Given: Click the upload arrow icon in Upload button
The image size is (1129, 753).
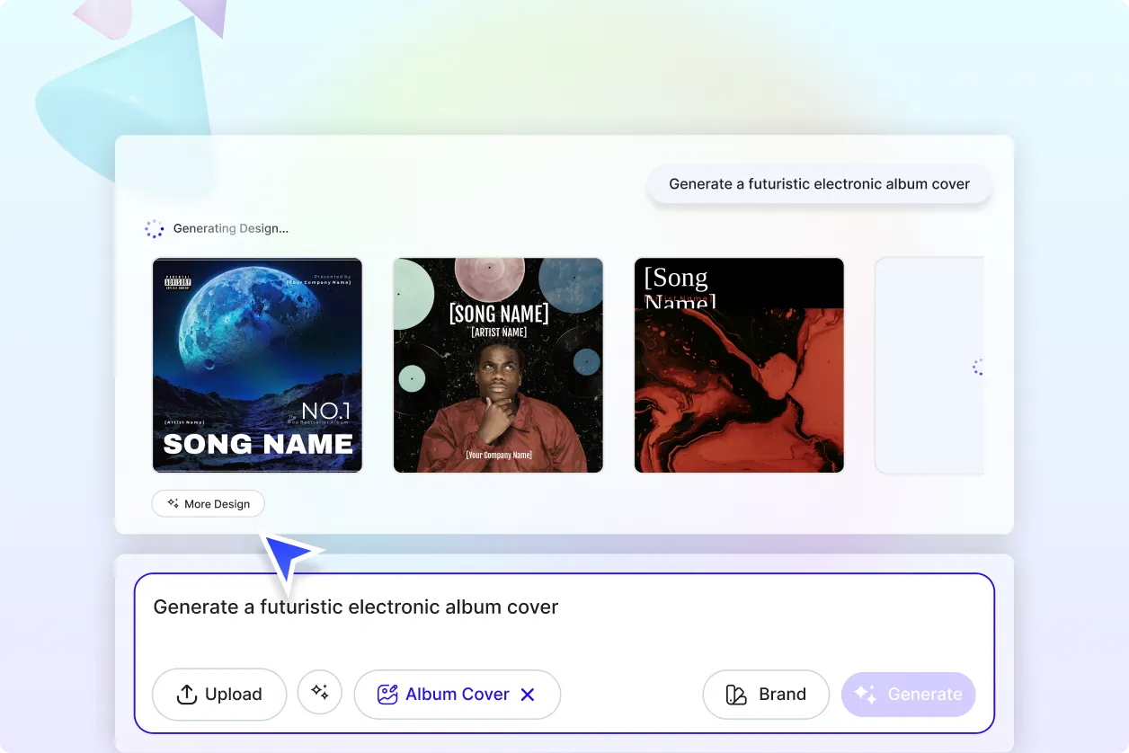Looking at the screenshot, I should pyautogui.click(x=187, y=695).
